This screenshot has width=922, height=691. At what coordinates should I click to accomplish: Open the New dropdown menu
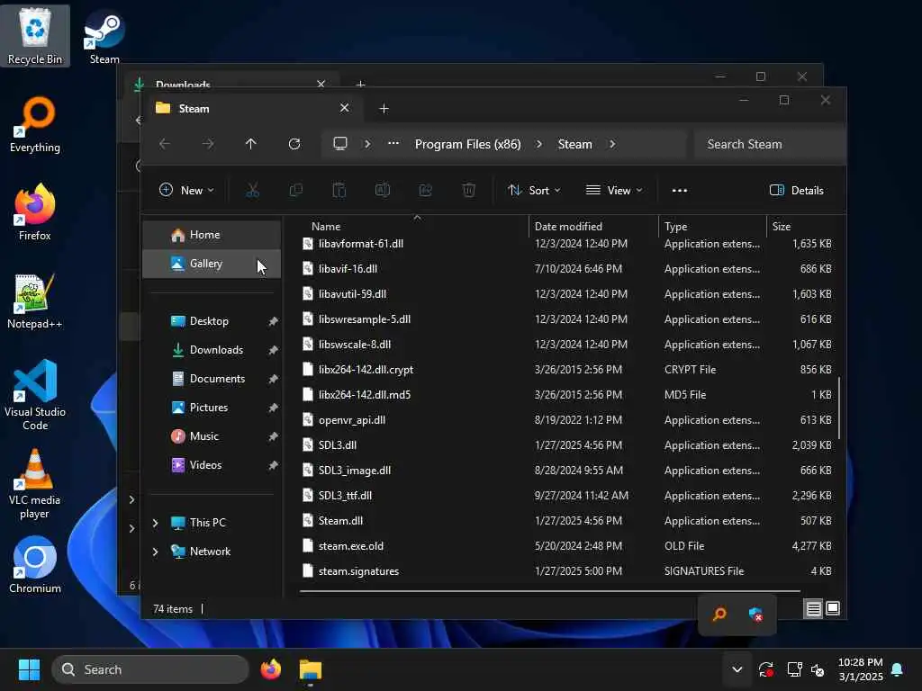187,191
